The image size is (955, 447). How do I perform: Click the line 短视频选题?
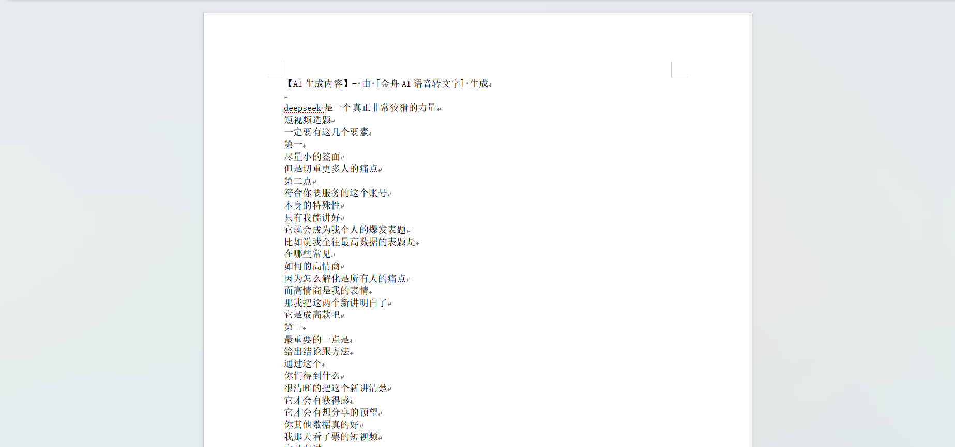(x=308, y=120)
